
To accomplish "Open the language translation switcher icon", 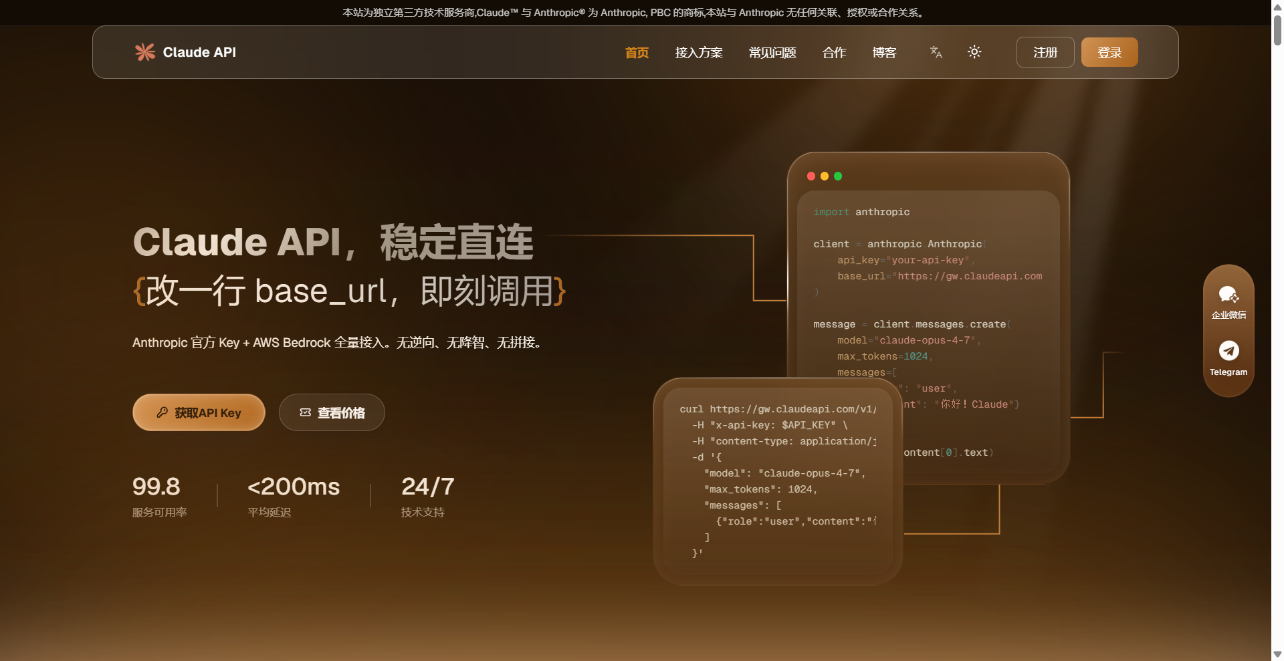I will pos(936,52).
